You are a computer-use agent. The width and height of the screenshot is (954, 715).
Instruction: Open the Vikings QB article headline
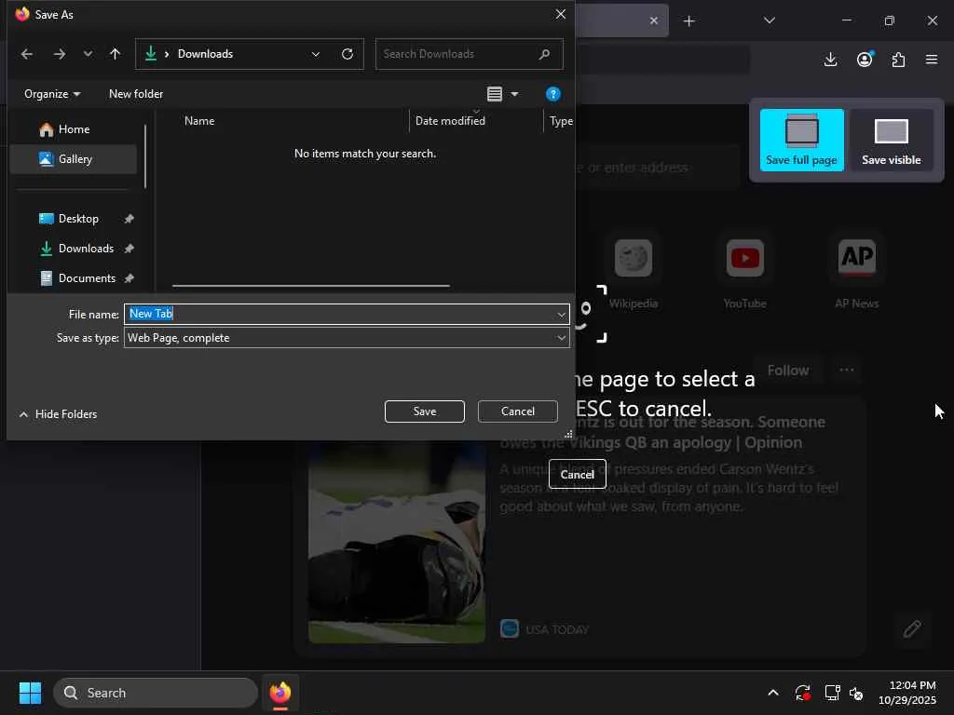(662, 432)
